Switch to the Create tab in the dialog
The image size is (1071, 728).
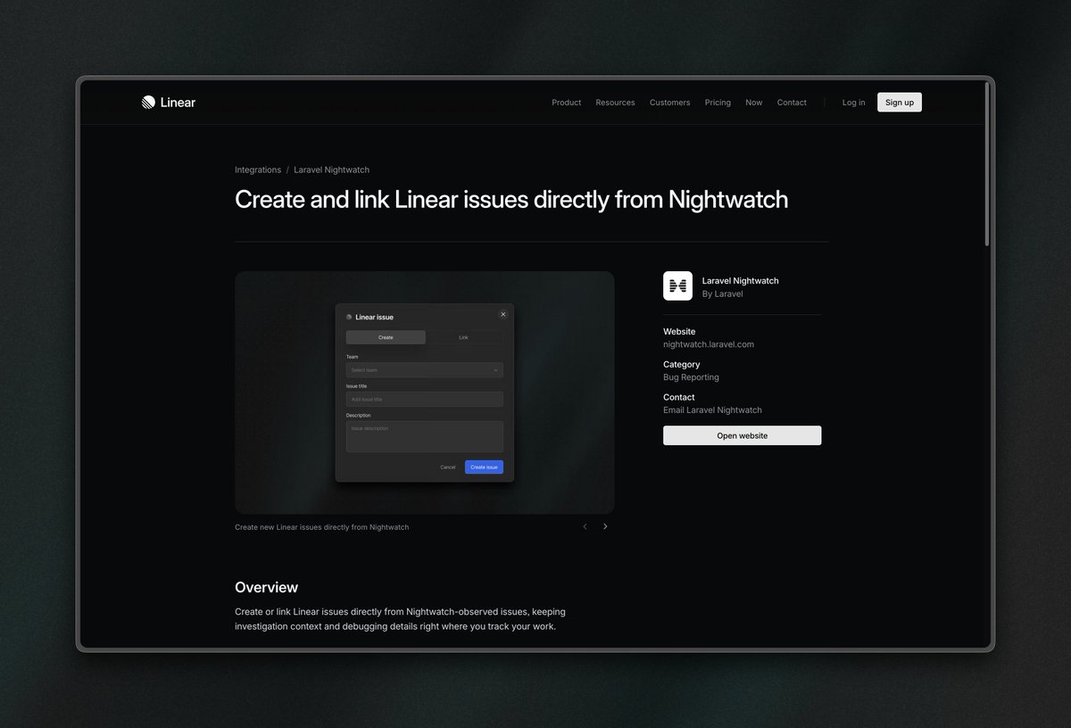385,336
